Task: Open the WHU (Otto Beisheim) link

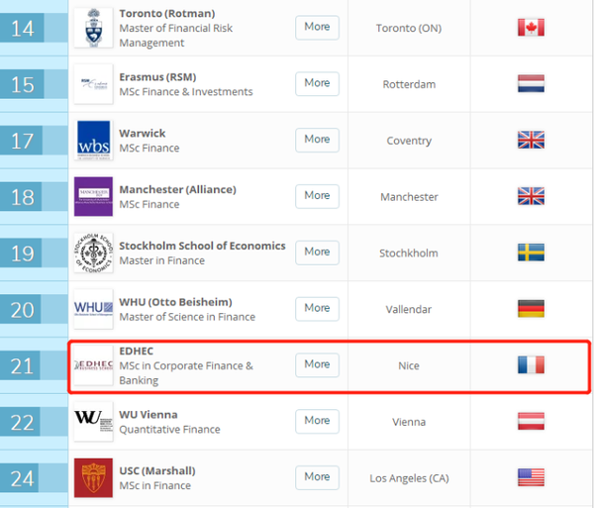Action: point(173,302)
